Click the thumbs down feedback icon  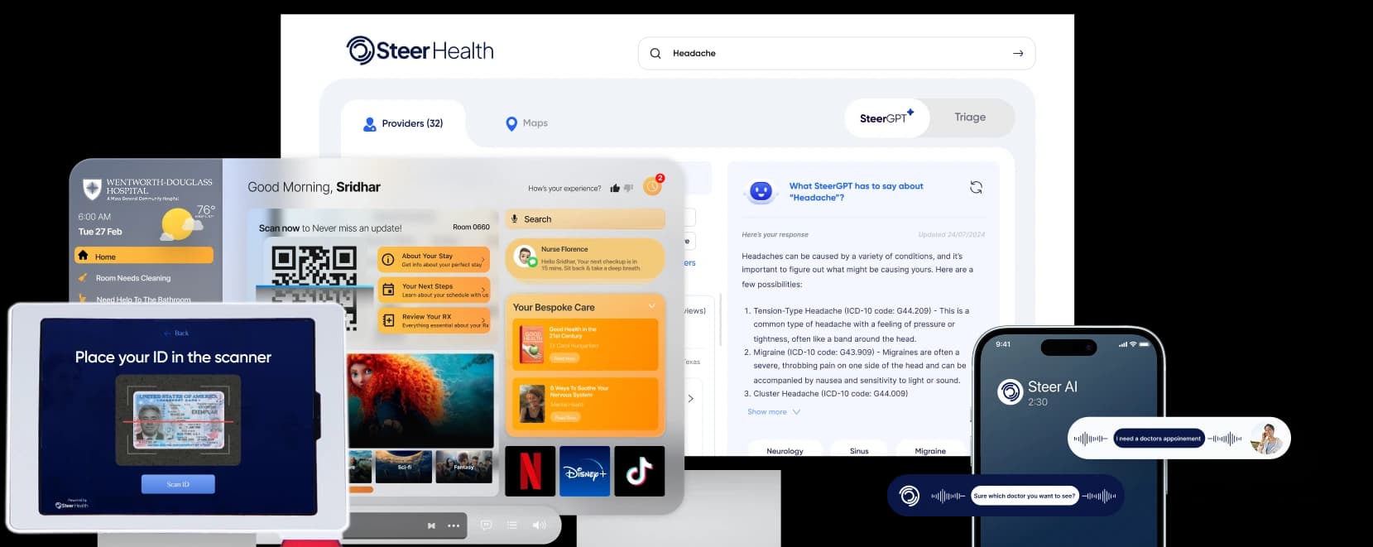click(628, 189)
